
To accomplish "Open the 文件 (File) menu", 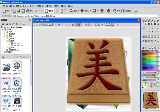I will tap(5, 6).
